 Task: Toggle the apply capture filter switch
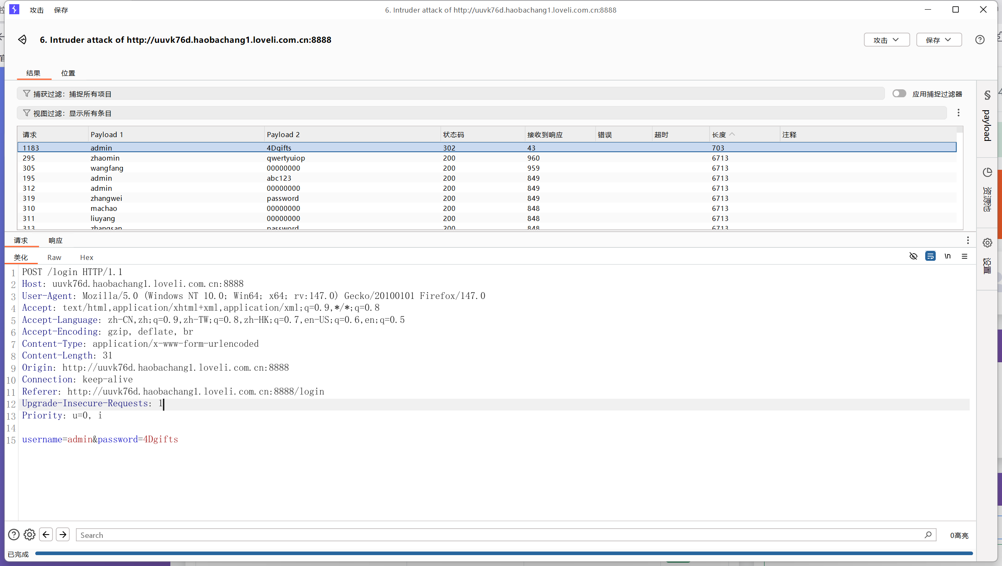coord(899,93)
